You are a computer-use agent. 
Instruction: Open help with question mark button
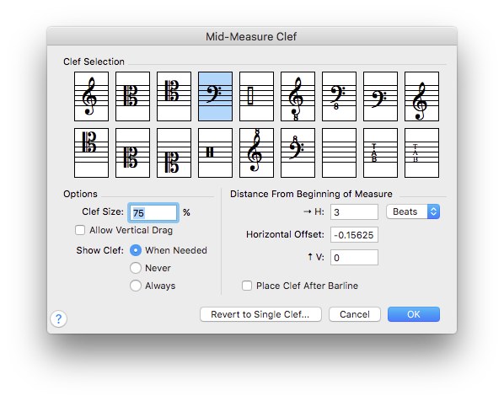[59, 319]
